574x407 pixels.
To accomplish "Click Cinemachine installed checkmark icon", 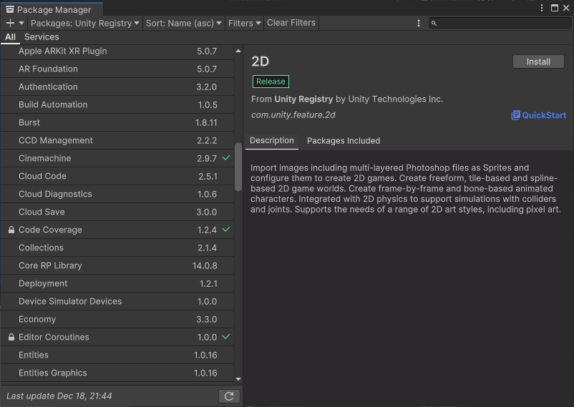I will (x=226, y=158).
